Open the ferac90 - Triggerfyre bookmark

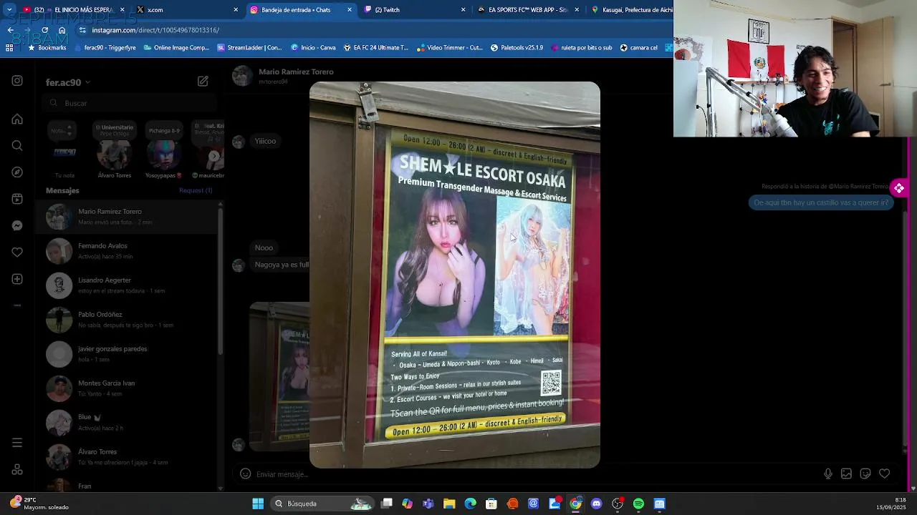pyautogui.click(x=105, y=48)
